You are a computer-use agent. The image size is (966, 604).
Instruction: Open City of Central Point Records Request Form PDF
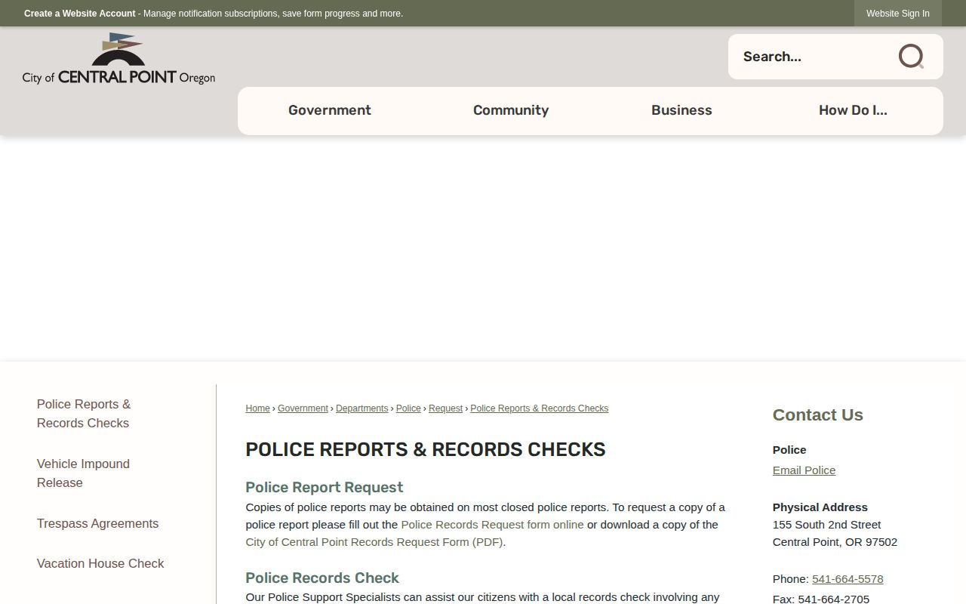[374, 542]
